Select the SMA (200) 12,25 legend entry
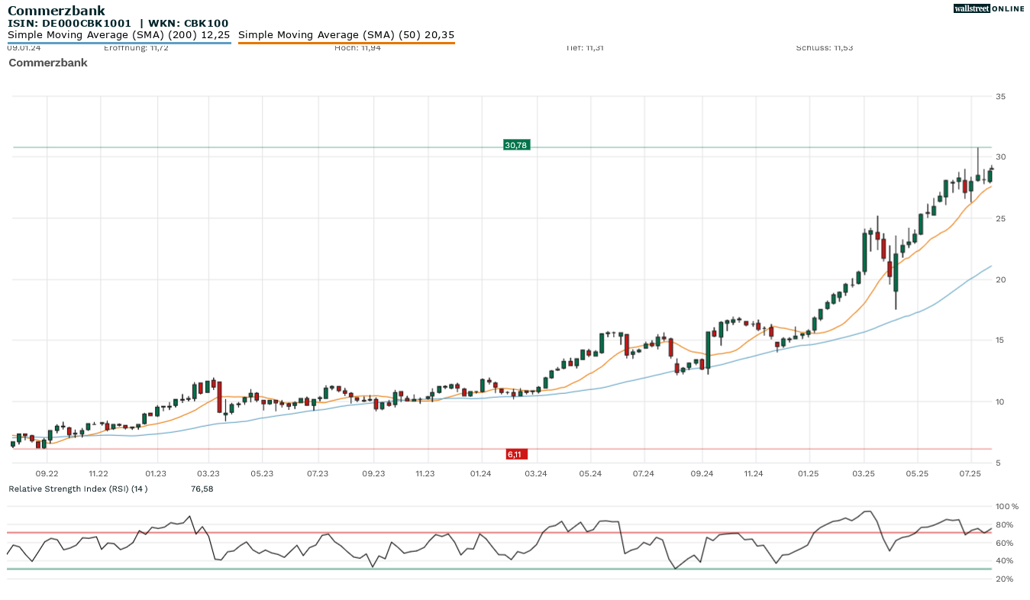1030x600 pixels. coord(119,35)
